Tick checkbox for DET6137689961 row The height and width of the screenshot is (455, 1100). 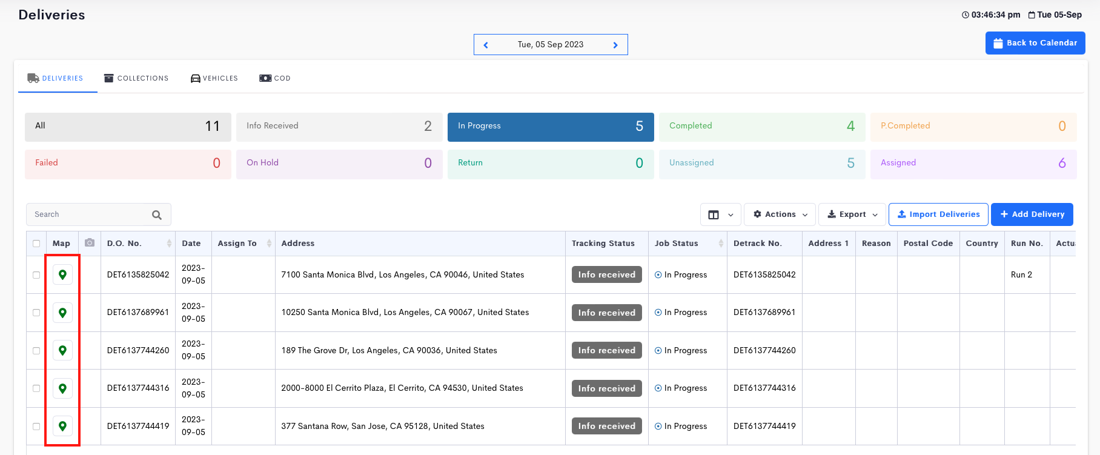[x=36, y=313]
